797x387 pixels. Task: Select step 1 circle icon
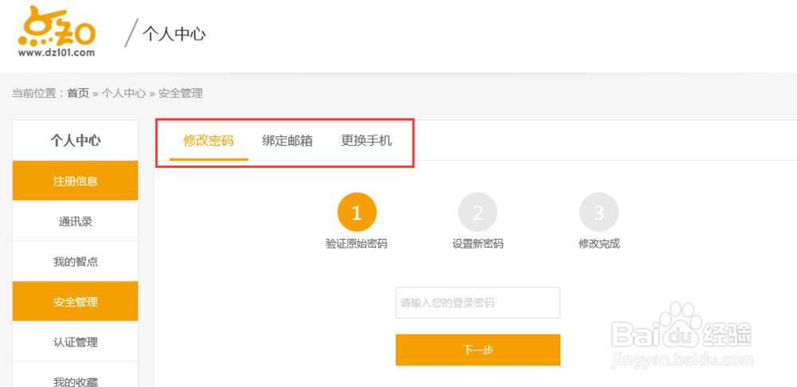pyautogui.click(x=356, y=212)
